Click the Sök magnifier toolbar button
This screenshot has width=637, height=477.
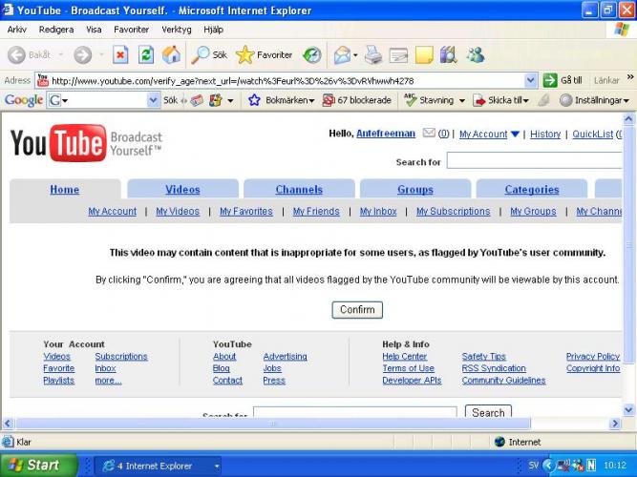(210, 54)
